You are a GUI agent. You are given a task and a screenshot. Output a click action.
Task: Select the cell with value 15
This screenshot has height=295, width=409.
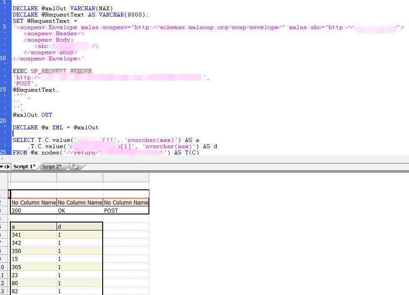pos(34,259)
